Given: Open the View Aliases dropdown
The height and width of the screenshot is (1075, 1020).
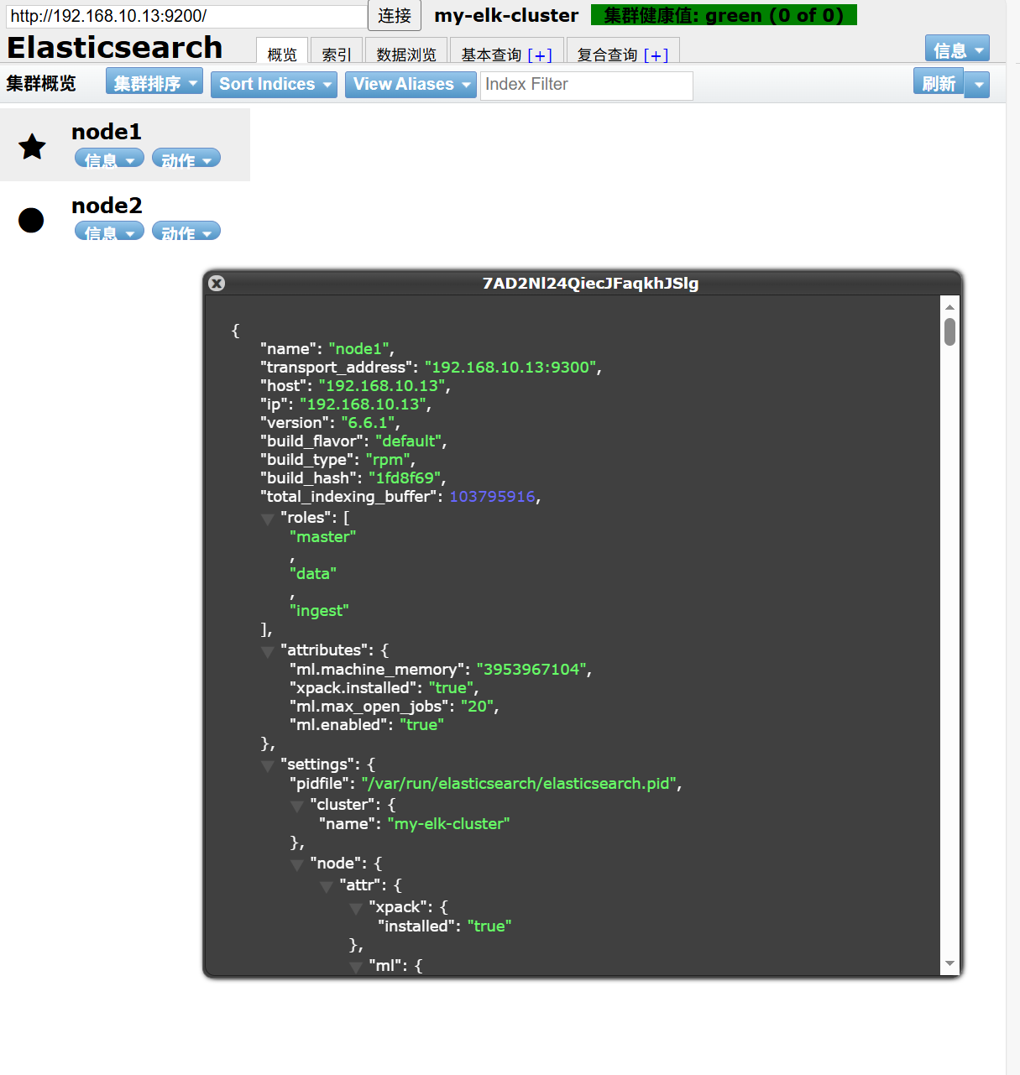Looking at the screenshot, I should tap(411, 84).
